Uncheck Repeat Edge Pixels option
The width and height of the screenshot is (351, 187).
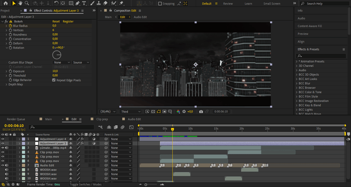(54, 80)
